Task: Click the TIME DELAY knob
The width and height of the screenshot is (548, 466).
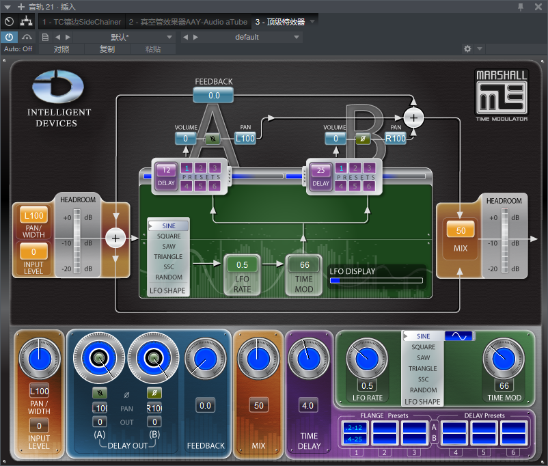Action: click(x=309, y=358)
